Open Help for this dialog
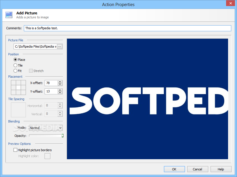The image size is (237, 177). click(221, 169)
